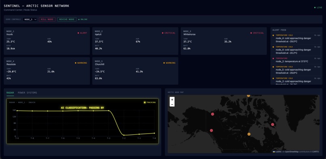Screen dimensions: 326x159
Task: Click the radar data point at T-2
Action: tap(124, 135)
